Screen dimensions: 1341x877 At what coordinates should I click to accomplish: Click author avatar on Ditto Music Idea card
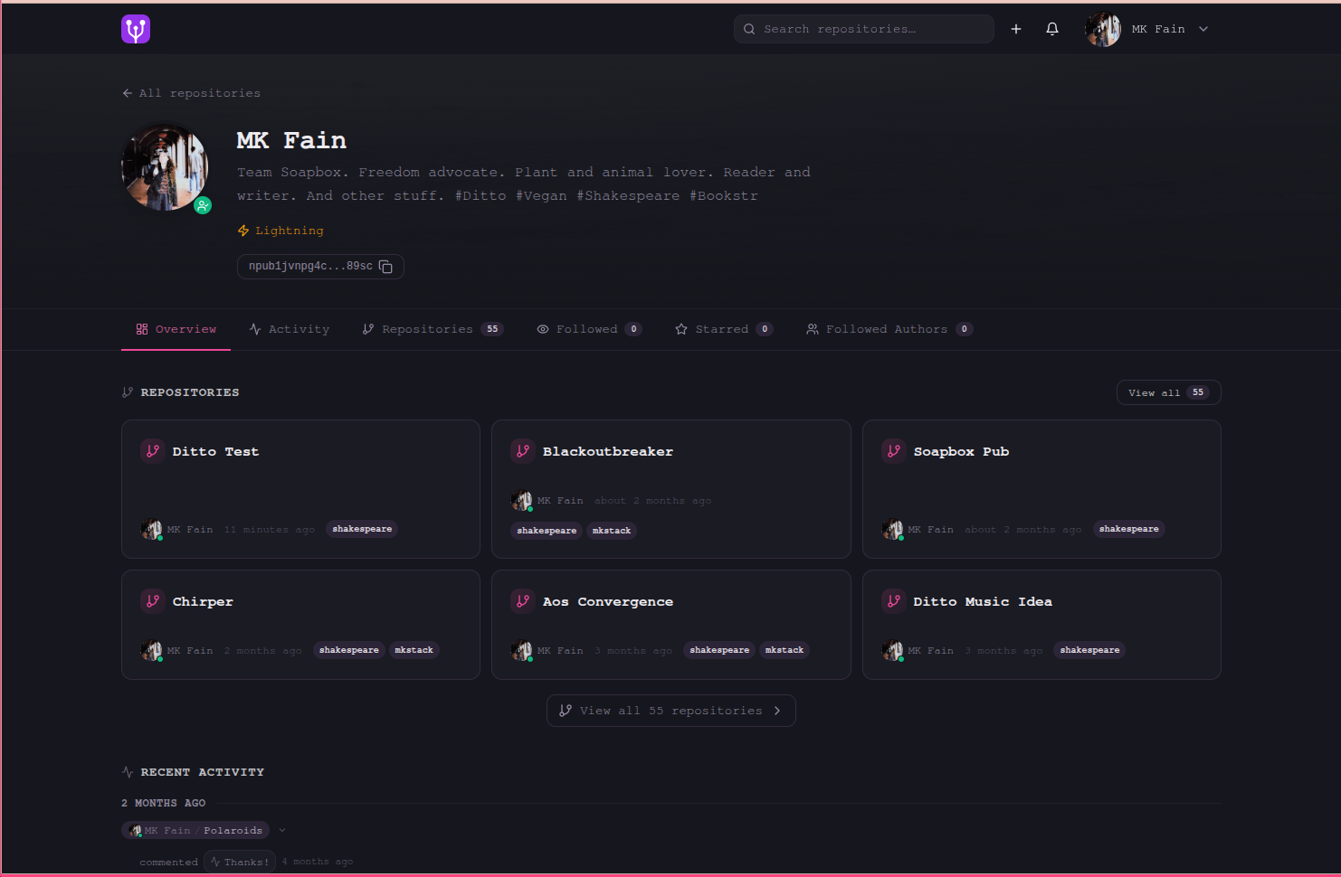(892, 650)
